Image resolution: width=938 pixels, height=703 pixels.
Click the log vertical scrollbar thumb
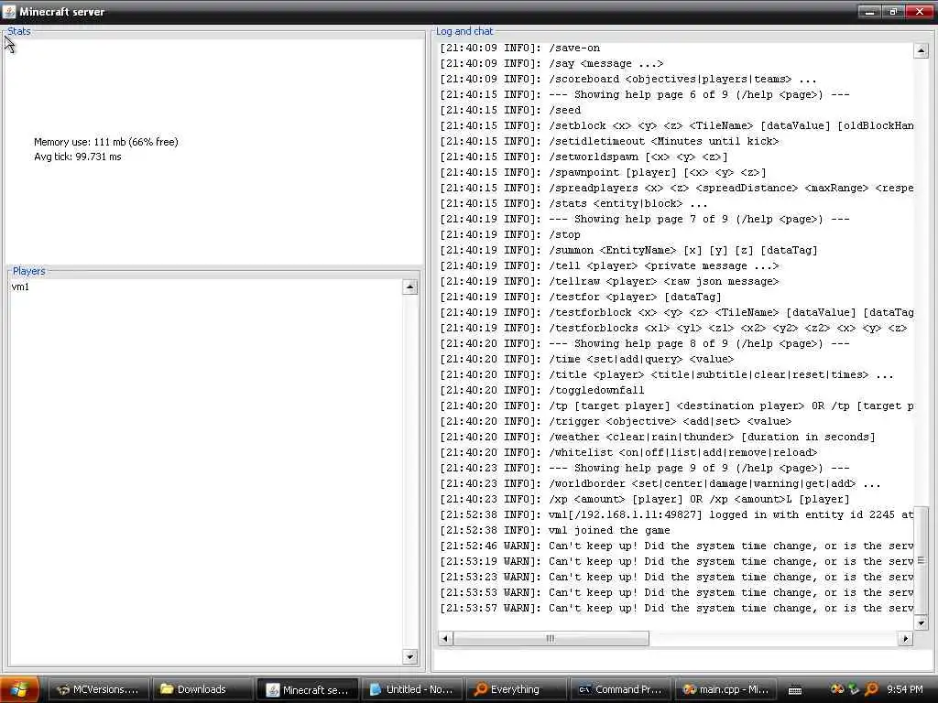[x=921, y=560]
